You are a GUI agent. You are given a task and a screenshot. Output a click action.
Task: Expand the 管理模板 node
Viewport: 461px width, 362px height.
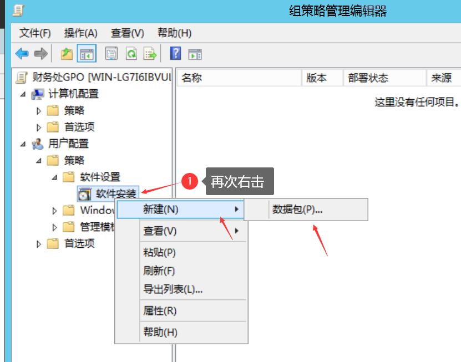click(54, 227)
